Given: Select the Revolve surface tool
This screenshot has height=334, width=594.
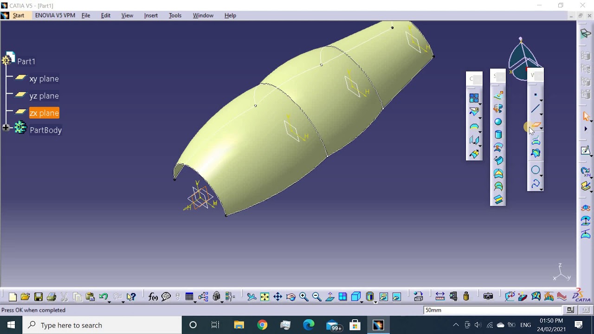Looking at the screenshot, I should point(498,109).
